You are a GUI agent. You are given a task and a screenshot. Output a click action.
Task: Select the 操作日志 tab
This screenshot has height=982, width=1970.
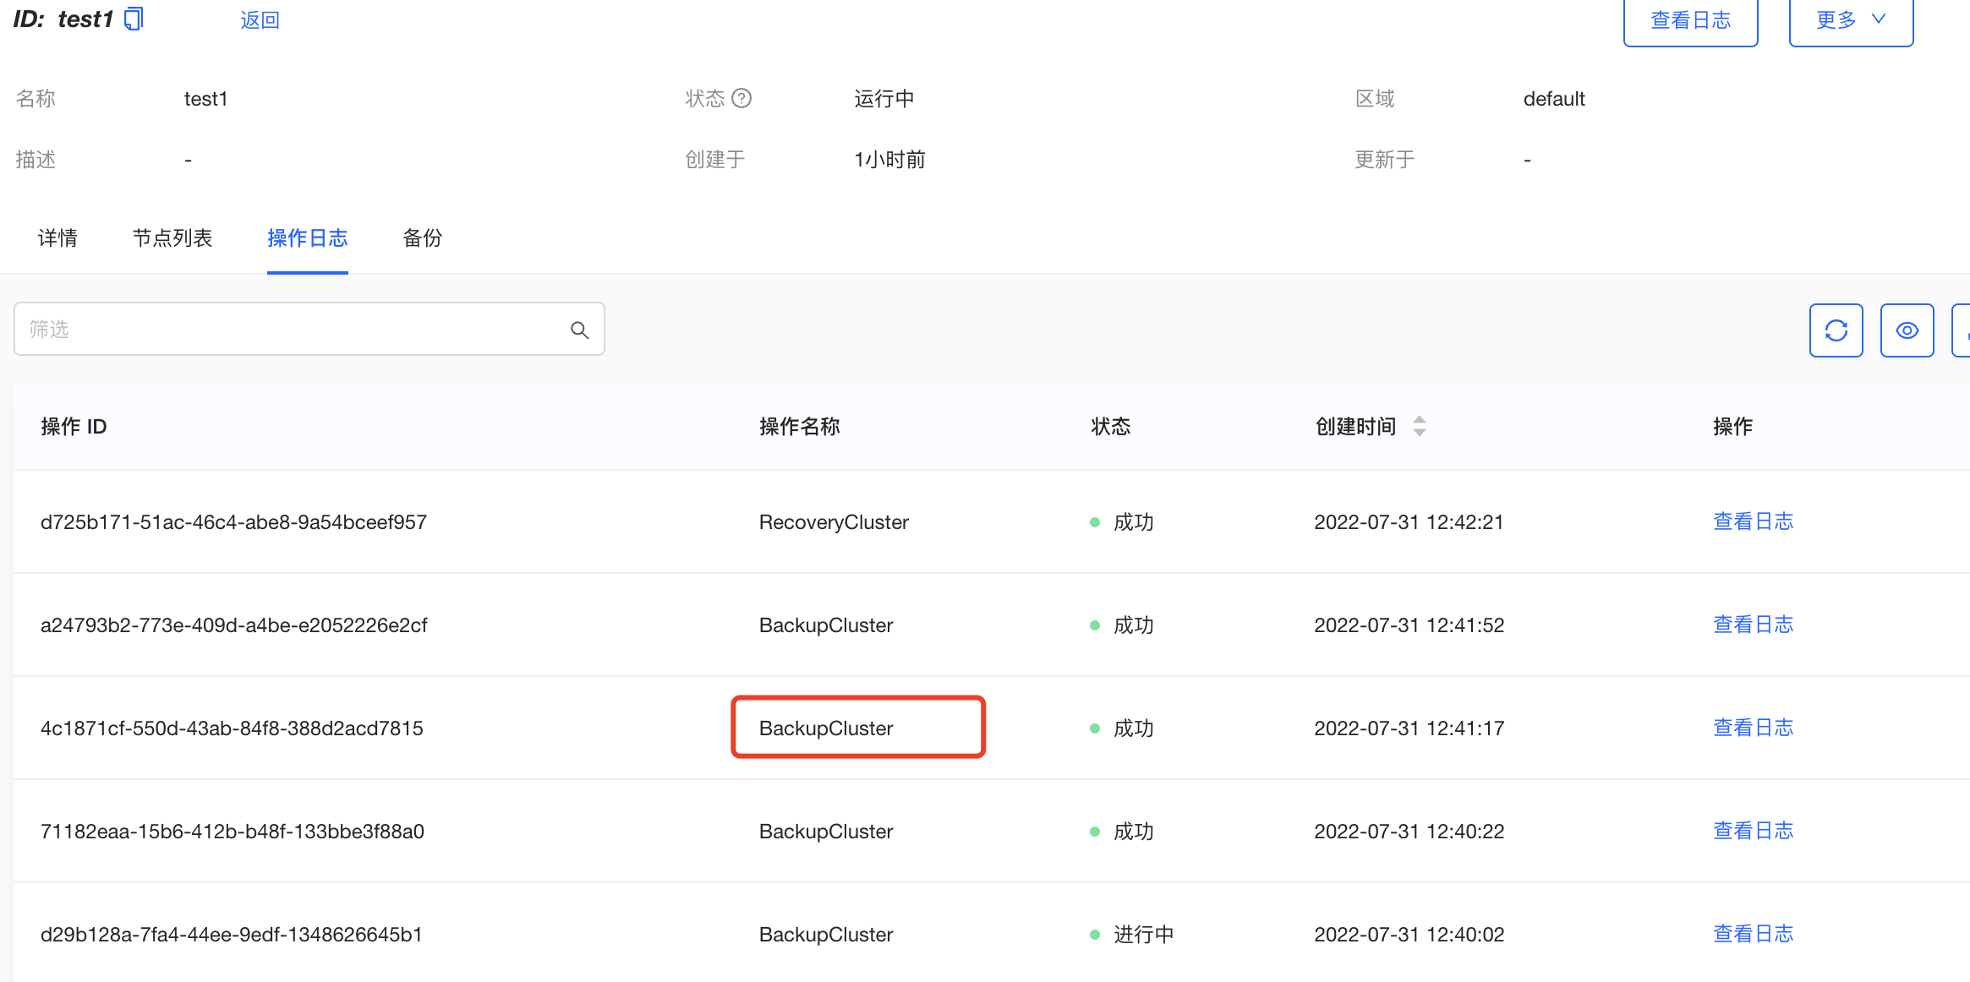(x=308, y=237)
